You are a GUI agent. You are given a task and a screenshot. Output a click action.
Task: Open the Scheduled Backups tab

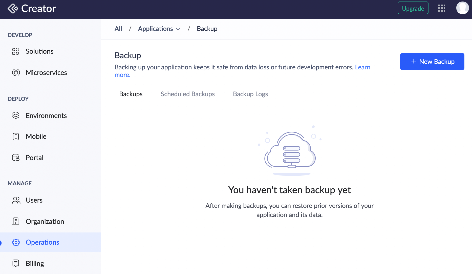pos(188,94)
